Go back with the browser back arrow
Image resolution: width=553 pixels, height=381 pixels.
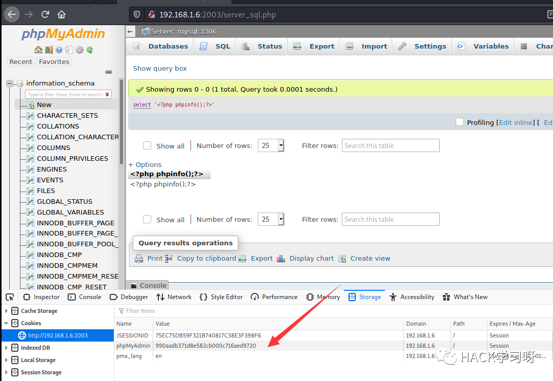click(12, 14)
